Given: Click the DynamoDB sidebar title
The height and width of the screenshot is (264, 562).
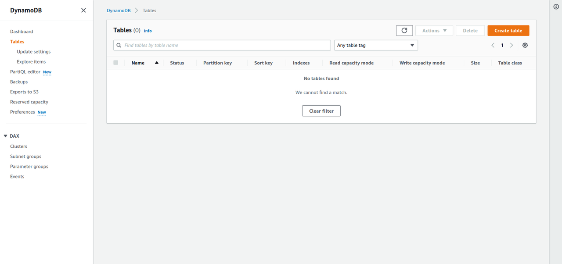Looking at the screenshot, I should point(26,11).
